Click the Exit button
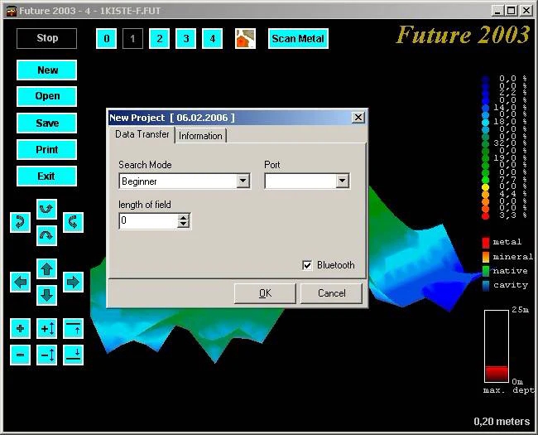 click(x=46, y=176)
